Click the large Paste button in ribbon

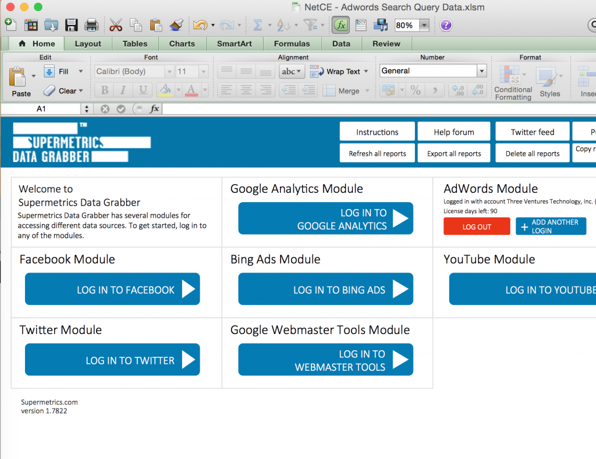tap(17, 82)
